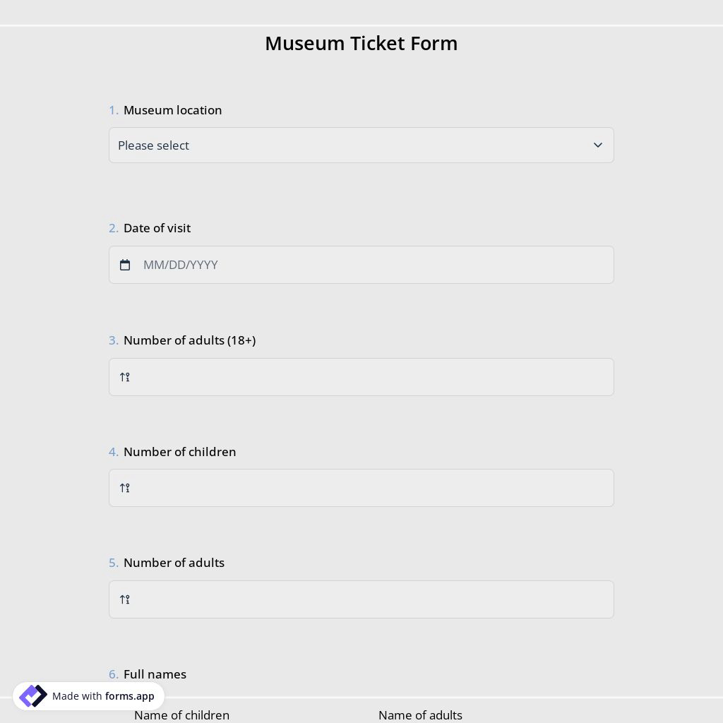Click inside the Number of children field

361,488
